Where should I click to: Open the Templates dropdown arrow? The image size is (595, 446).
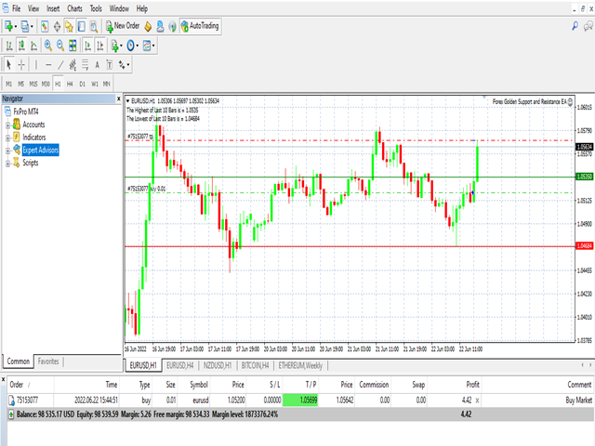coord(153,46)
